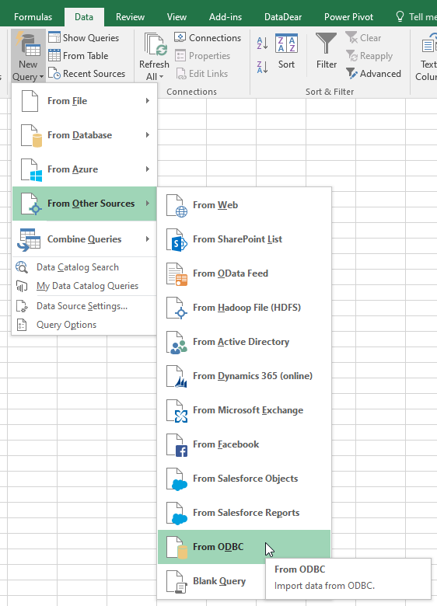Choose From Web source
This screenshot has height=606, width=437.
click(244, 205)
